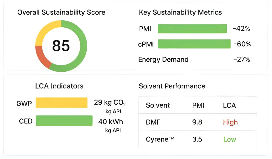The width and height of the screenshot is (272, 159).
Task: Click the red High LCA rating
Action: click(x=230, y=122)
